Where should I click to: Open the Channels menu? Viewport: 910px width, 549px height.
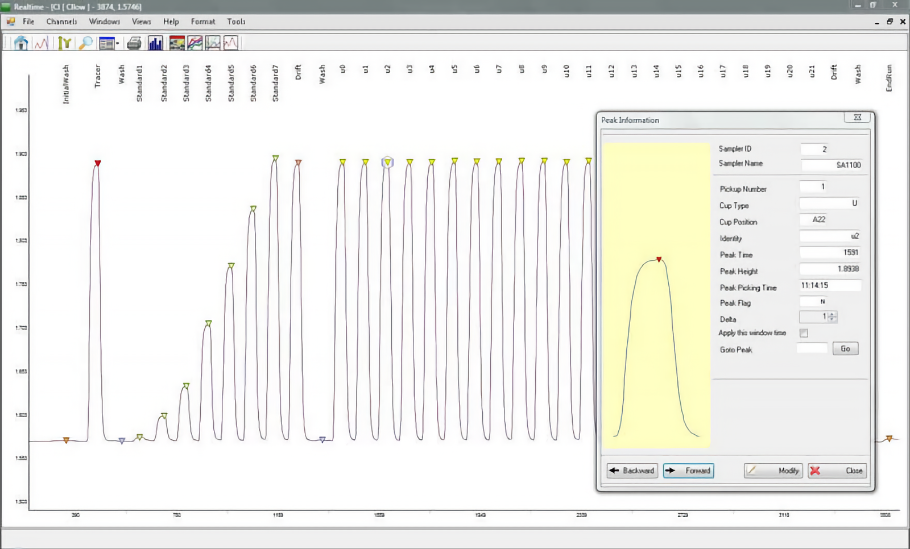tap(61, 22)
